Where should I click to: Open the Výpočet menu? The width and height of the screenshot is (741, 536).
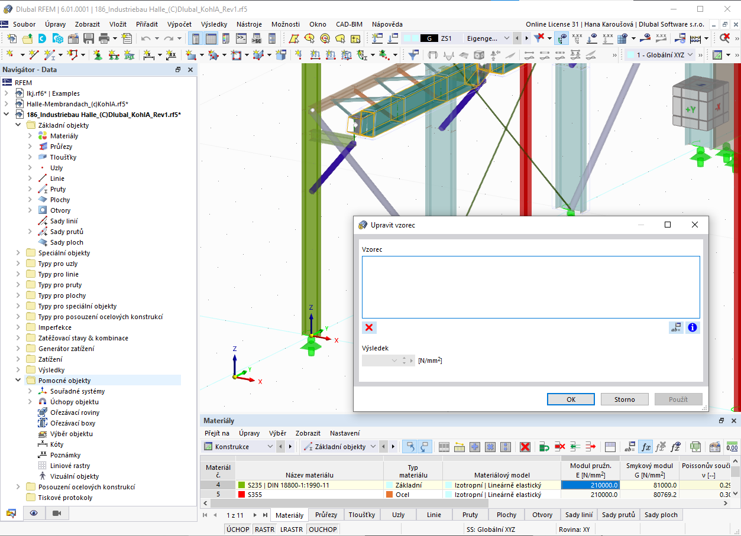tap(179, 24)
